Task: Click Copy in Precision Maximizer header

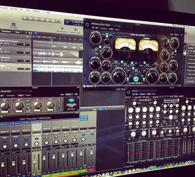Action: (21, 96)
